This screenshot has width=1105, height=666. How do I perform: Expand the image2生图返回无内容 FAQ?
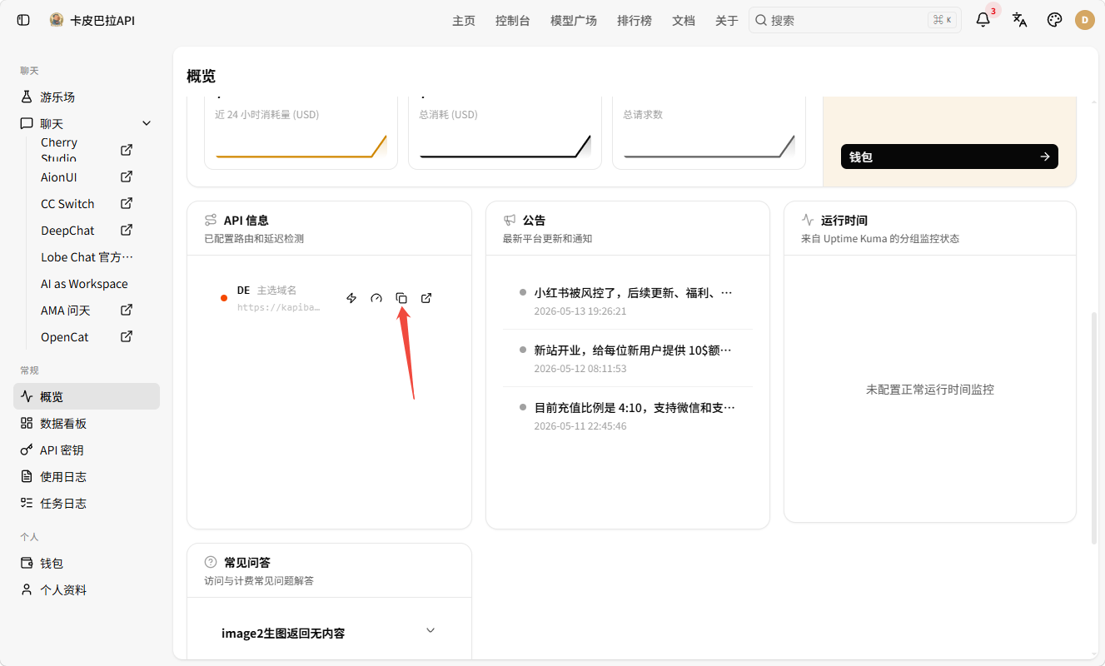[329, 633]
